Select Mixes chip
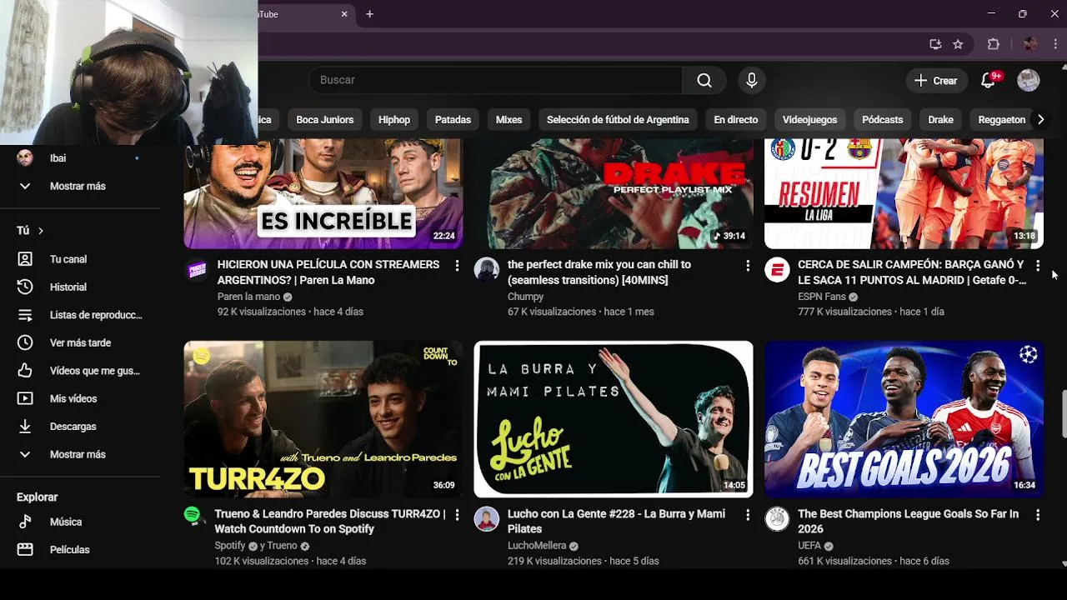Screen dimensions: 1067x600 [x=508, y=119]
